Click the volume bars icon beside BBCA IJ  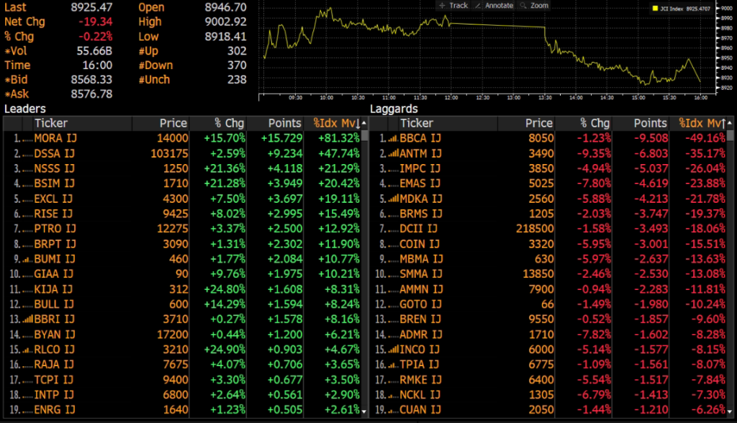pos(392,138)
